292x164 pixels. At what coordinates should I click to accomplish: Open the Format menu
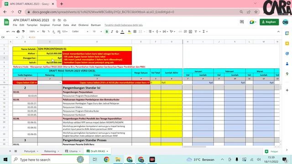tap(57, 25)
